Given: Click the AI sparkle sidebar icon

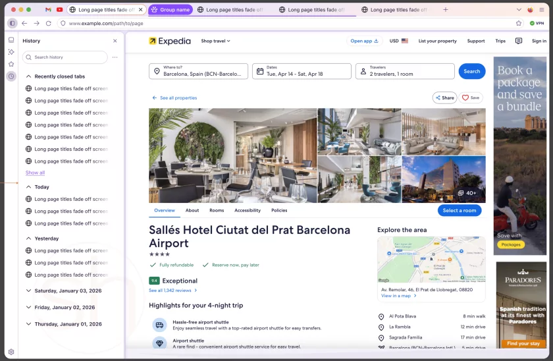Looking at the screenshot, I should (11, 52).
